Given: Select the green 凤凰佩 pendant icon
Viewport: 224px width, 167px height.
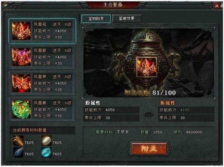Looking at the screenshot, I should pyautogui.click(x=21, y=109).
